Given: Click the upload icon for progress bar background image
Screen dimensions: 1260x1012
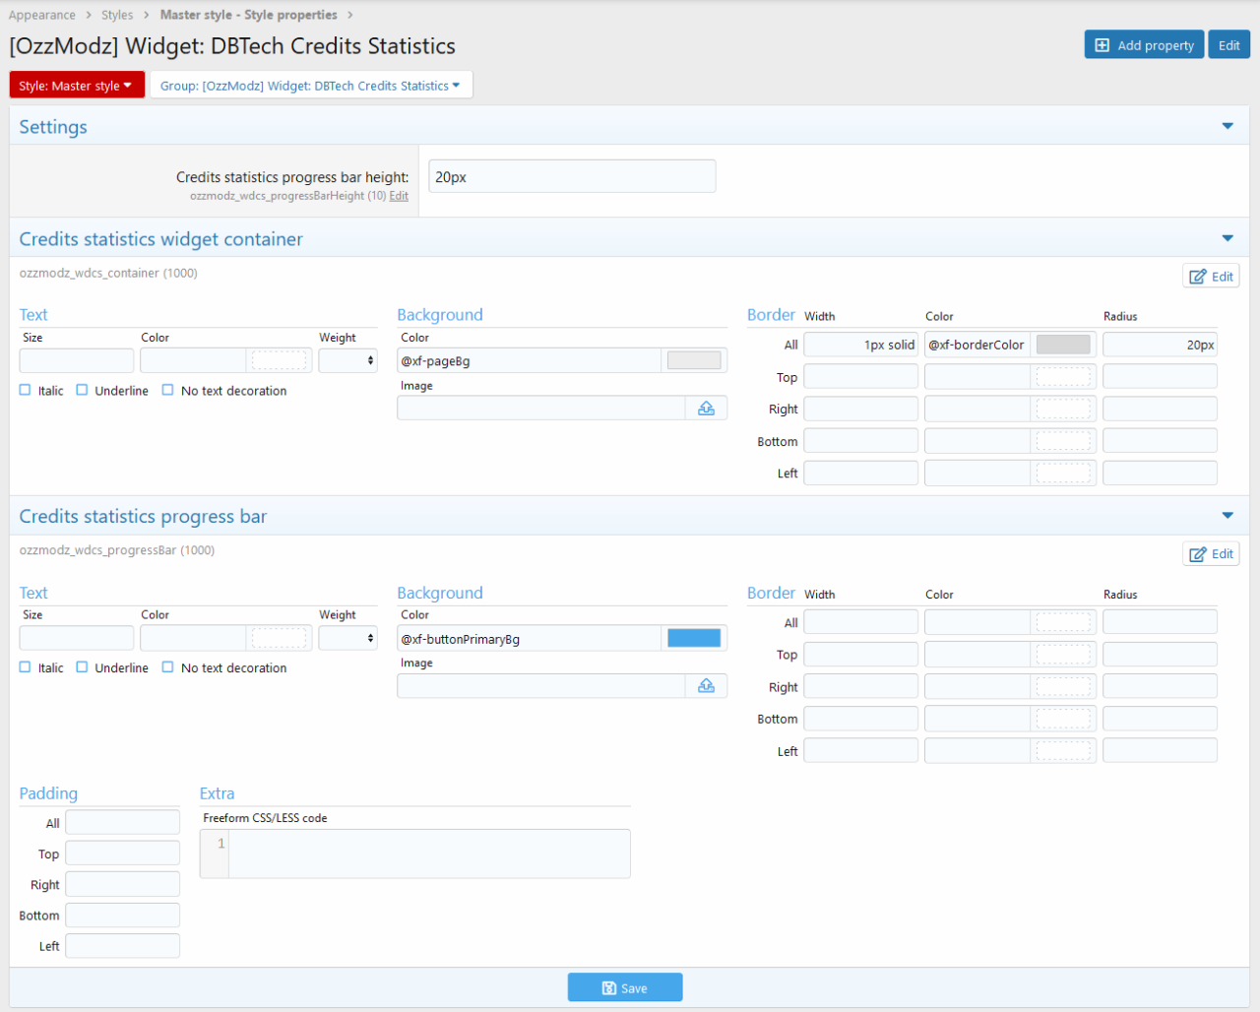Looking at the screenshot, I should (x=706, y=686).
